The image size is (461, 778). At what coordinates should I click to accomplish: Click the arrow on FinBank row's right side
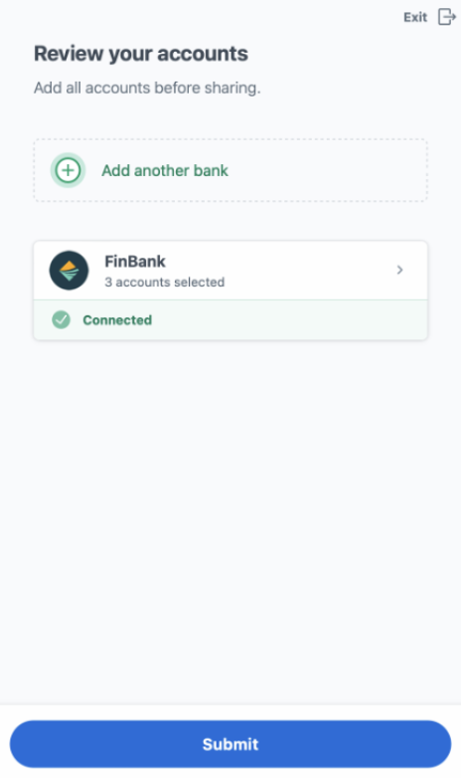pyautogui.click(x=400, y=270)
